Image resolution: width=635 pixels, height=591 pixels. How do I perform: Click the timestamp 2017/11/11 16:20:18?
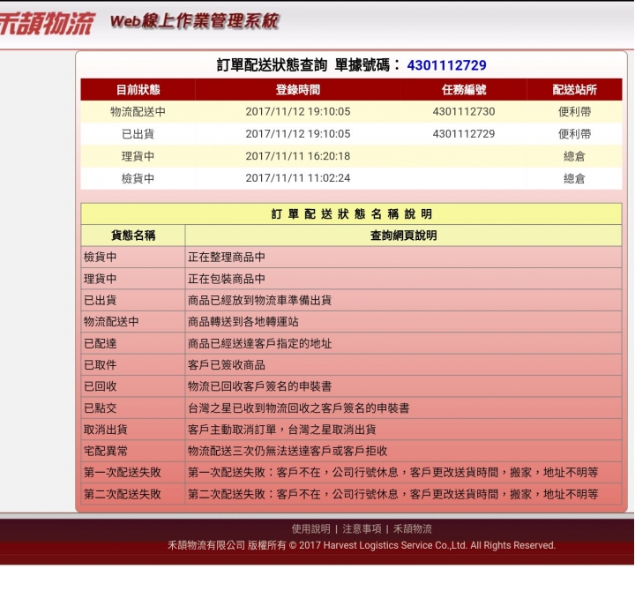[x=298, y=156]
